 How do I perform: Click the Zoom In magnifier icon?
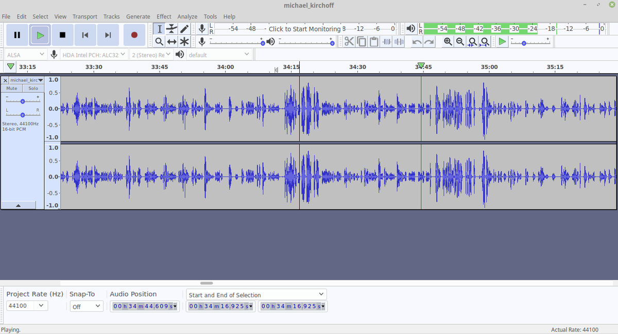447,42
